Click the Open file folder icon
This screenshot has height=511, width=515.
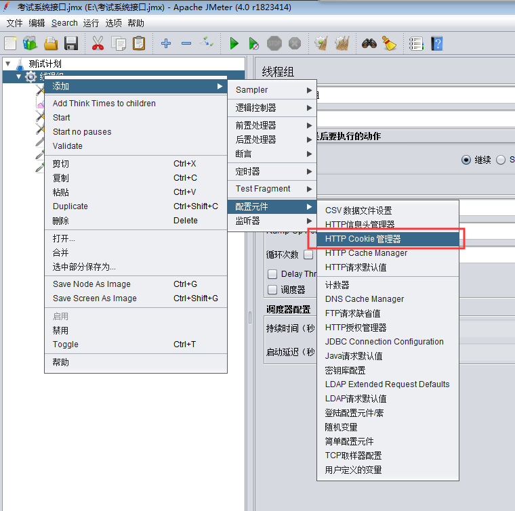(51, 43)
